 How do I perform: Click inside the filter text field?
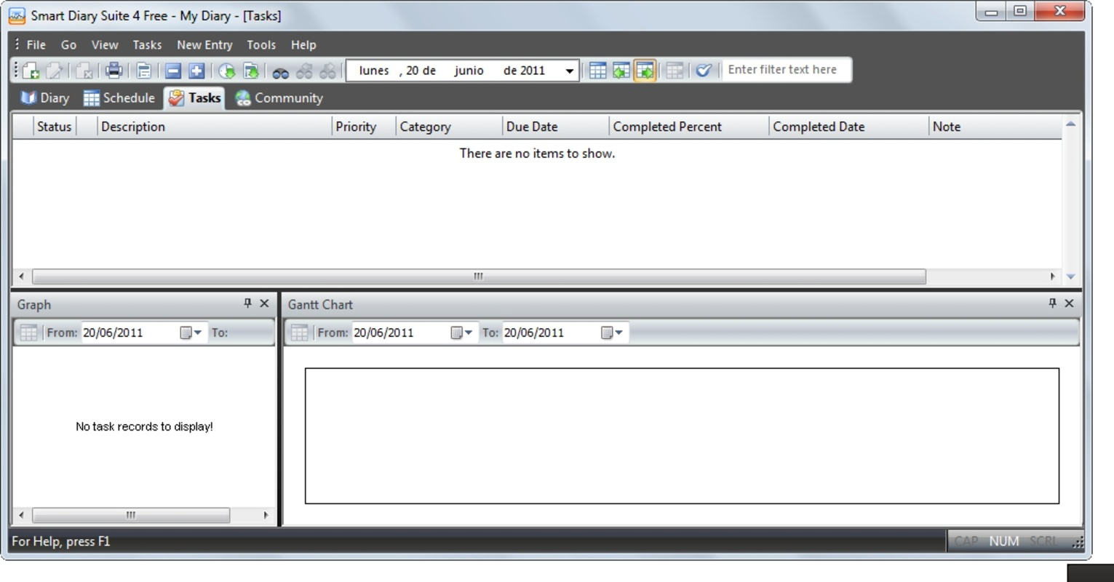point(784,69)
